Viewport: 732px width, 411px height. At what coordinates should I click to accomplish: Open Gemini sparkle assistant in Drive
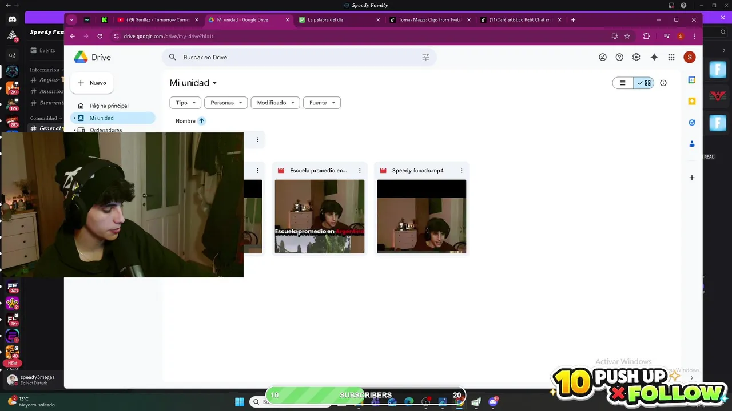[x=654, y=57]
